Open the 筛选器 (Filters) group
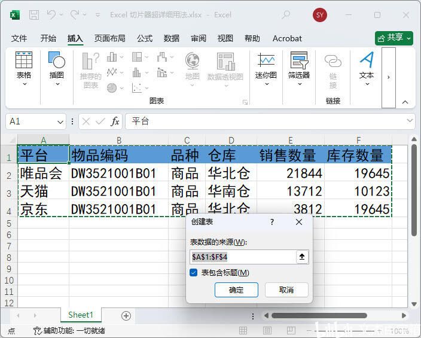Screen dimensions: 421x338 tap(299, 69)
